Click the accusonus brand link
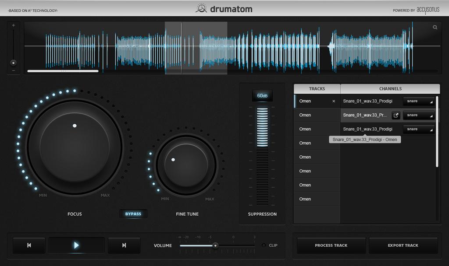The height and width of the screenshot is (266, 449). click(428, 10)
